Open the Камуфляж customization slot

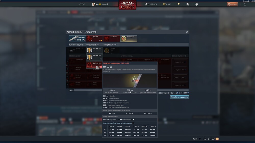[129, 38]
